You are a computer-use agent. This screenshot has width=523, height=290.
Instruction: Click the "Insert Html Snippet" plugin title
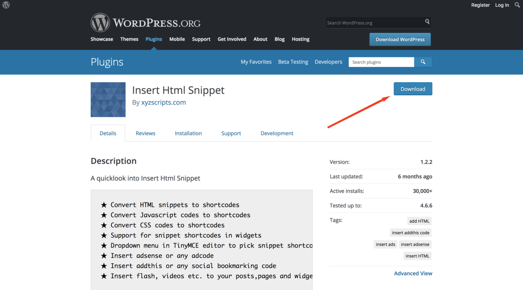click(x=178, y=90)
